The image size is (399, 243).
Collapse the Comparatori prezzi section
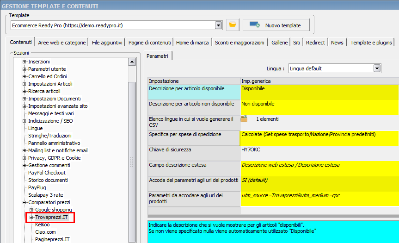coord(25,202)
